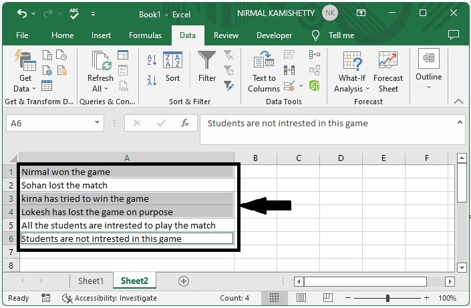This screenshot has width=471, height=308.
Task: Click Existing Connections icon
Action: click(x=62, y=70)
